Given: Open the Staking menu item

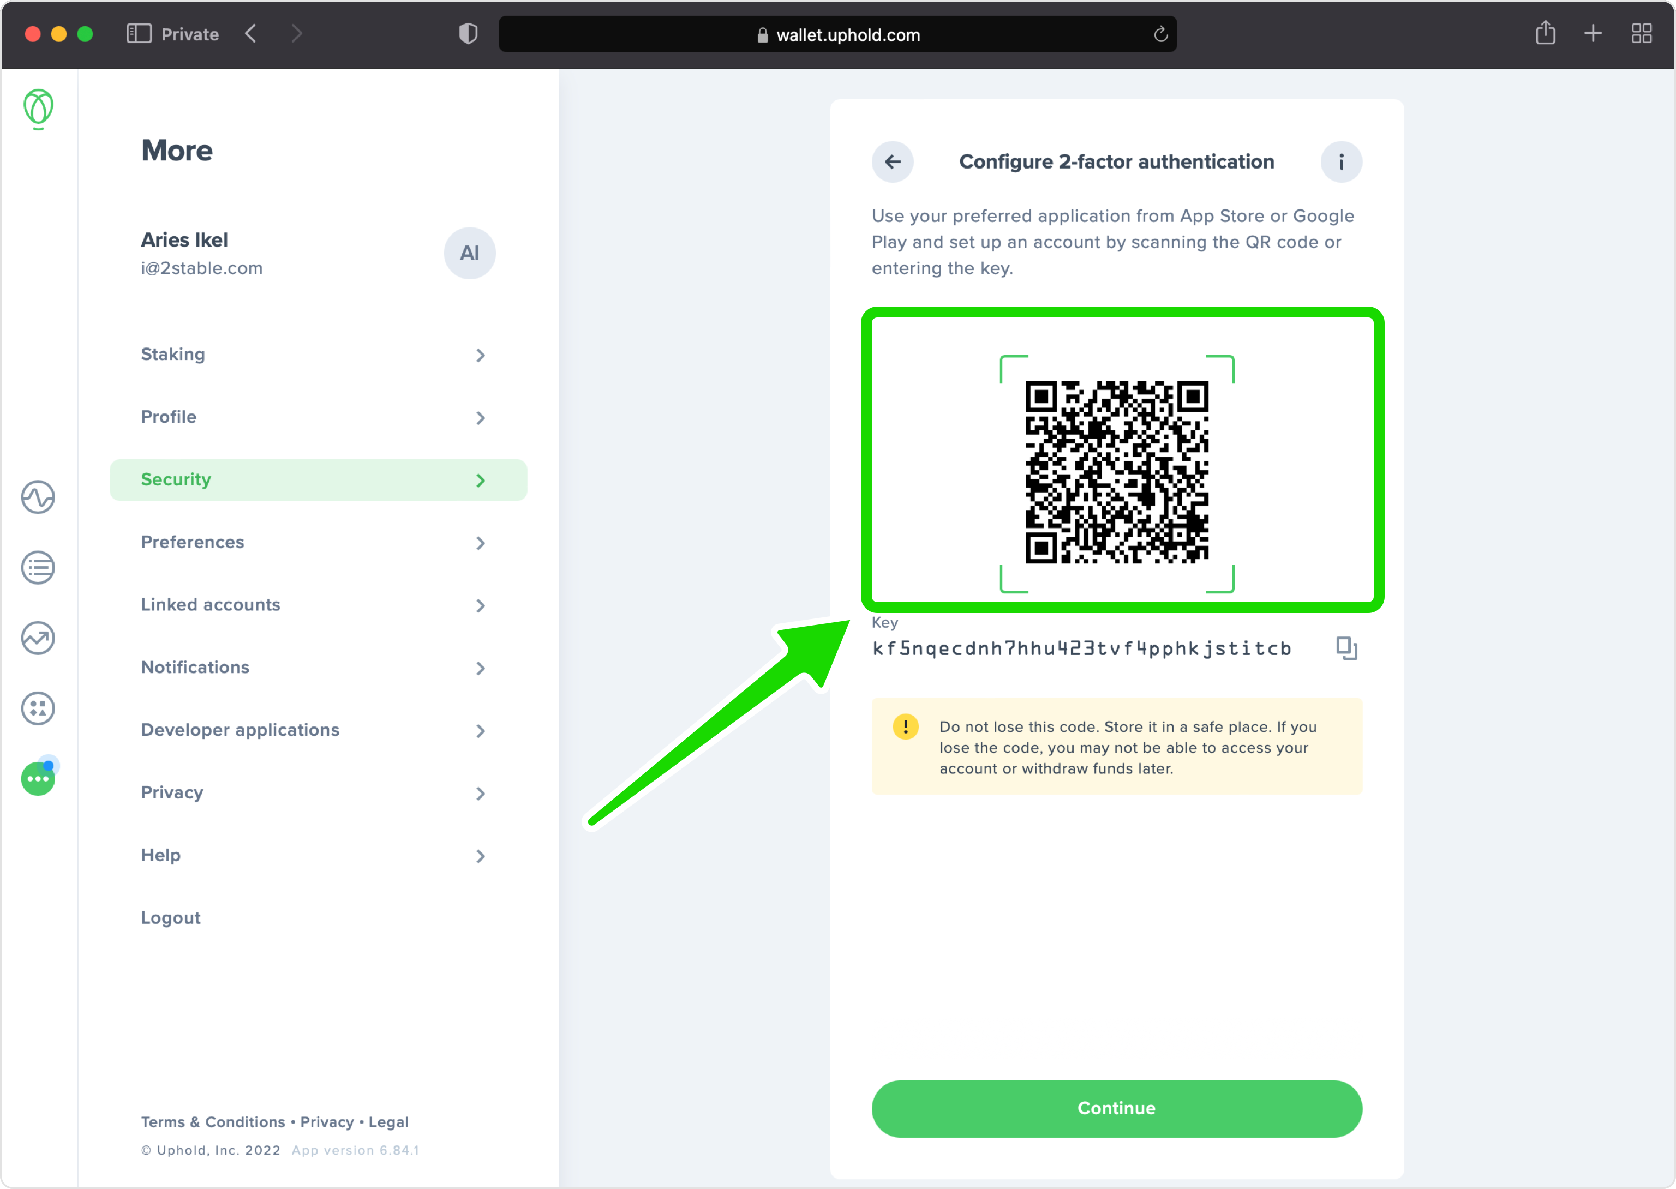Looking at the screenshot, I should [319, 355].
